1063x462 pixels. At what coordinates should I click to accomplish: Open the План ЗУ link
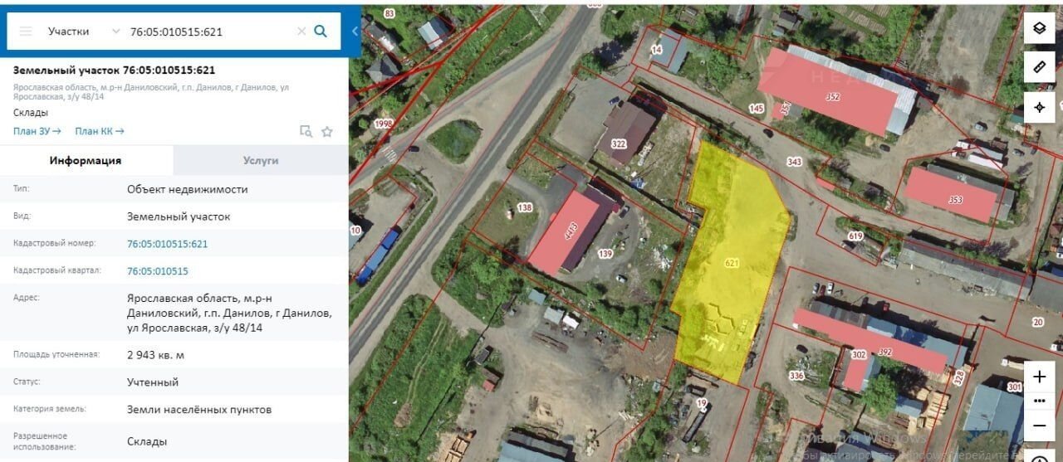(37, 131)
